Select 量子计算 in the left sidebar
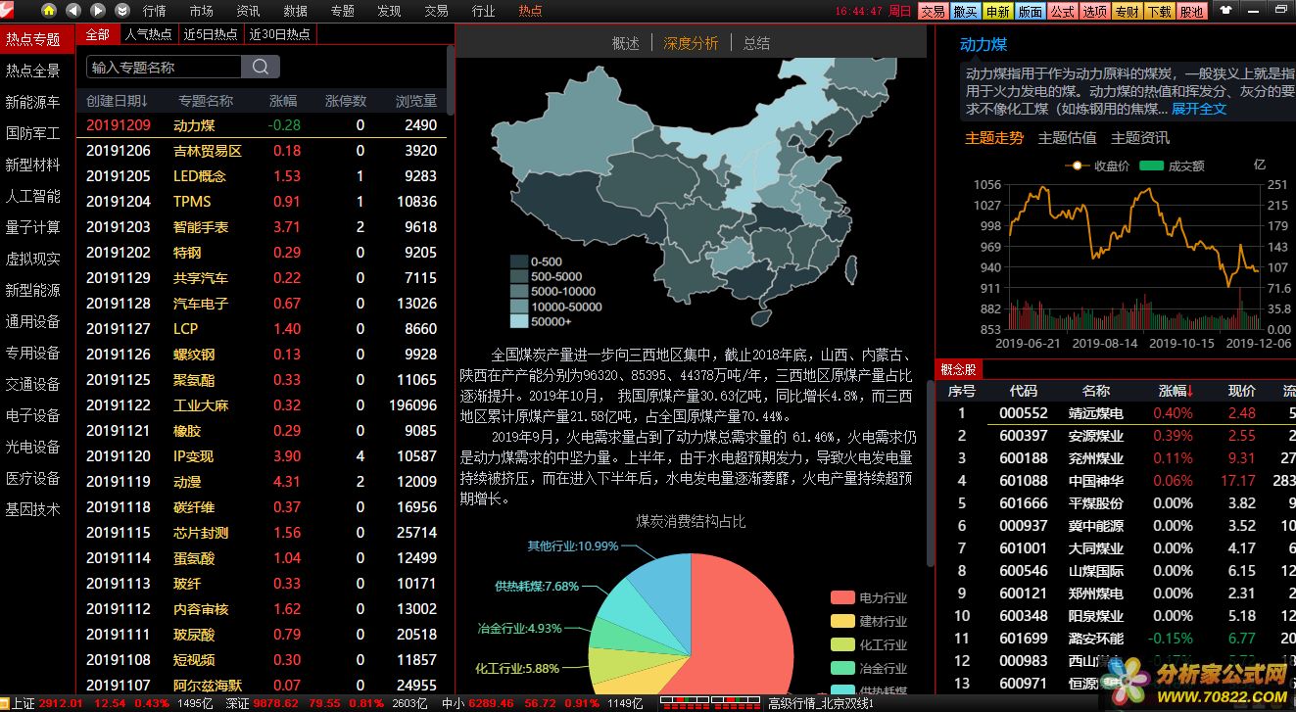 click(33, 227)
